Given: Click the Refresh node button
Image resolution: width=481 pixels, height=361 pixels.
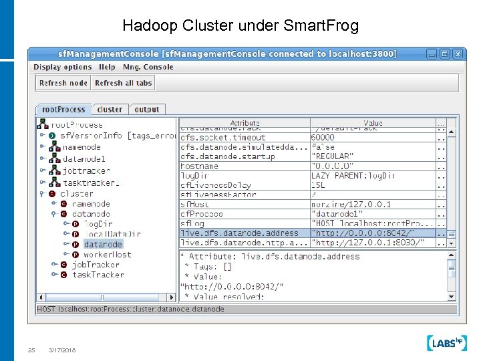Looking at the screenshot, I should coord(63,83).
